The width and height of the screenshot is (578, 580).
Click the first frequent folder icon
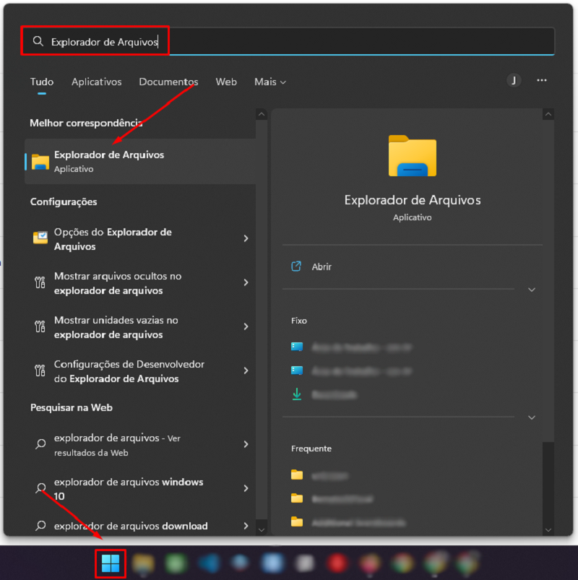tap(297, 475)
